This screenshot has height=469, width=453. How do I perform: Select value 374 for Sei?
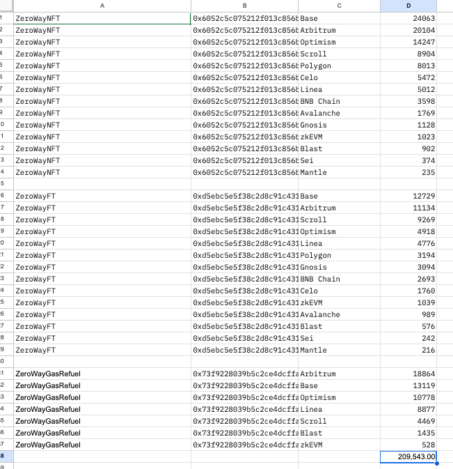click(408, 160)
